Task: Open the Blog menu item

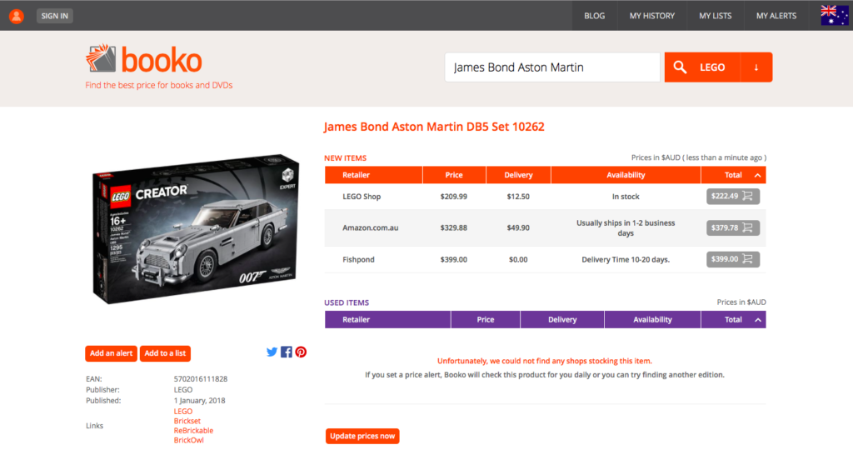Action: tap(594, 16)
